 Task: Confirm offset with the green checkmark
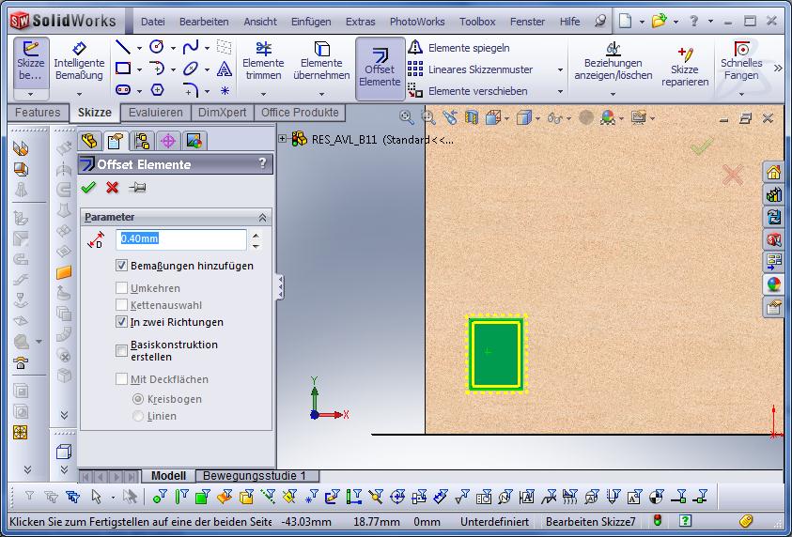(89, 188)
